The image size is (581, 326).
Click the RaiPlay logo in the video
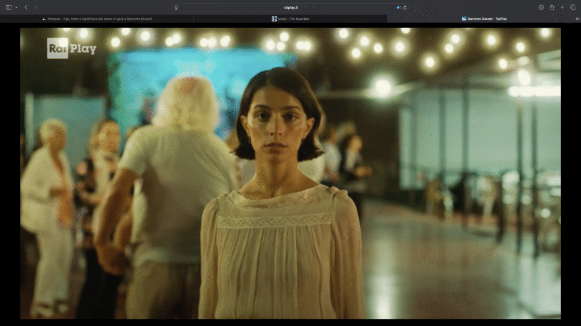71,49
